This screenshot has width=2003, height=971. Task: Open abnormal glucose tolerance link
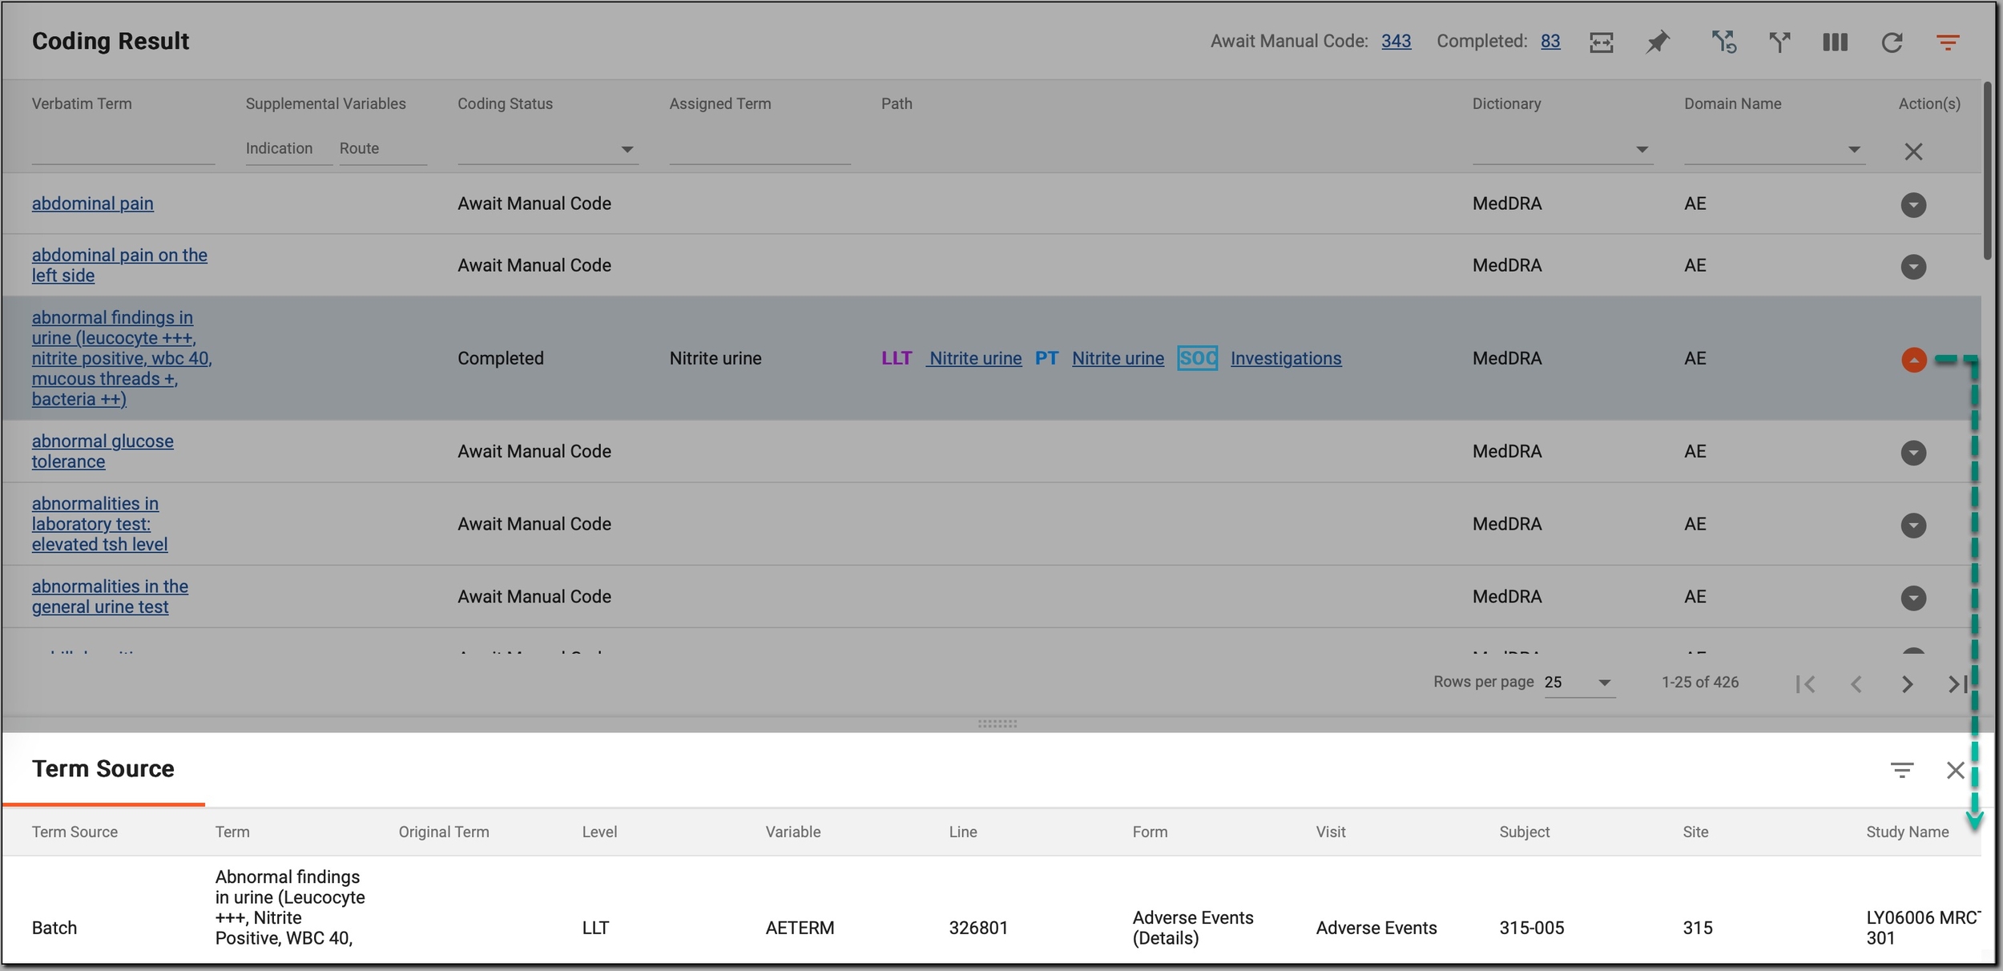tap(103, 451)
